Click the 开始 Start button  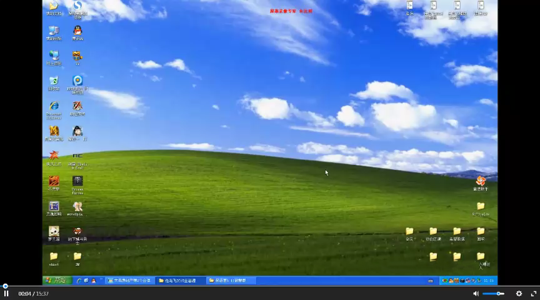pyautogui.click(x=57, y=281)
